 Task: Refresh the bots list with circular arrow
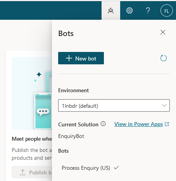pos(164,58)
